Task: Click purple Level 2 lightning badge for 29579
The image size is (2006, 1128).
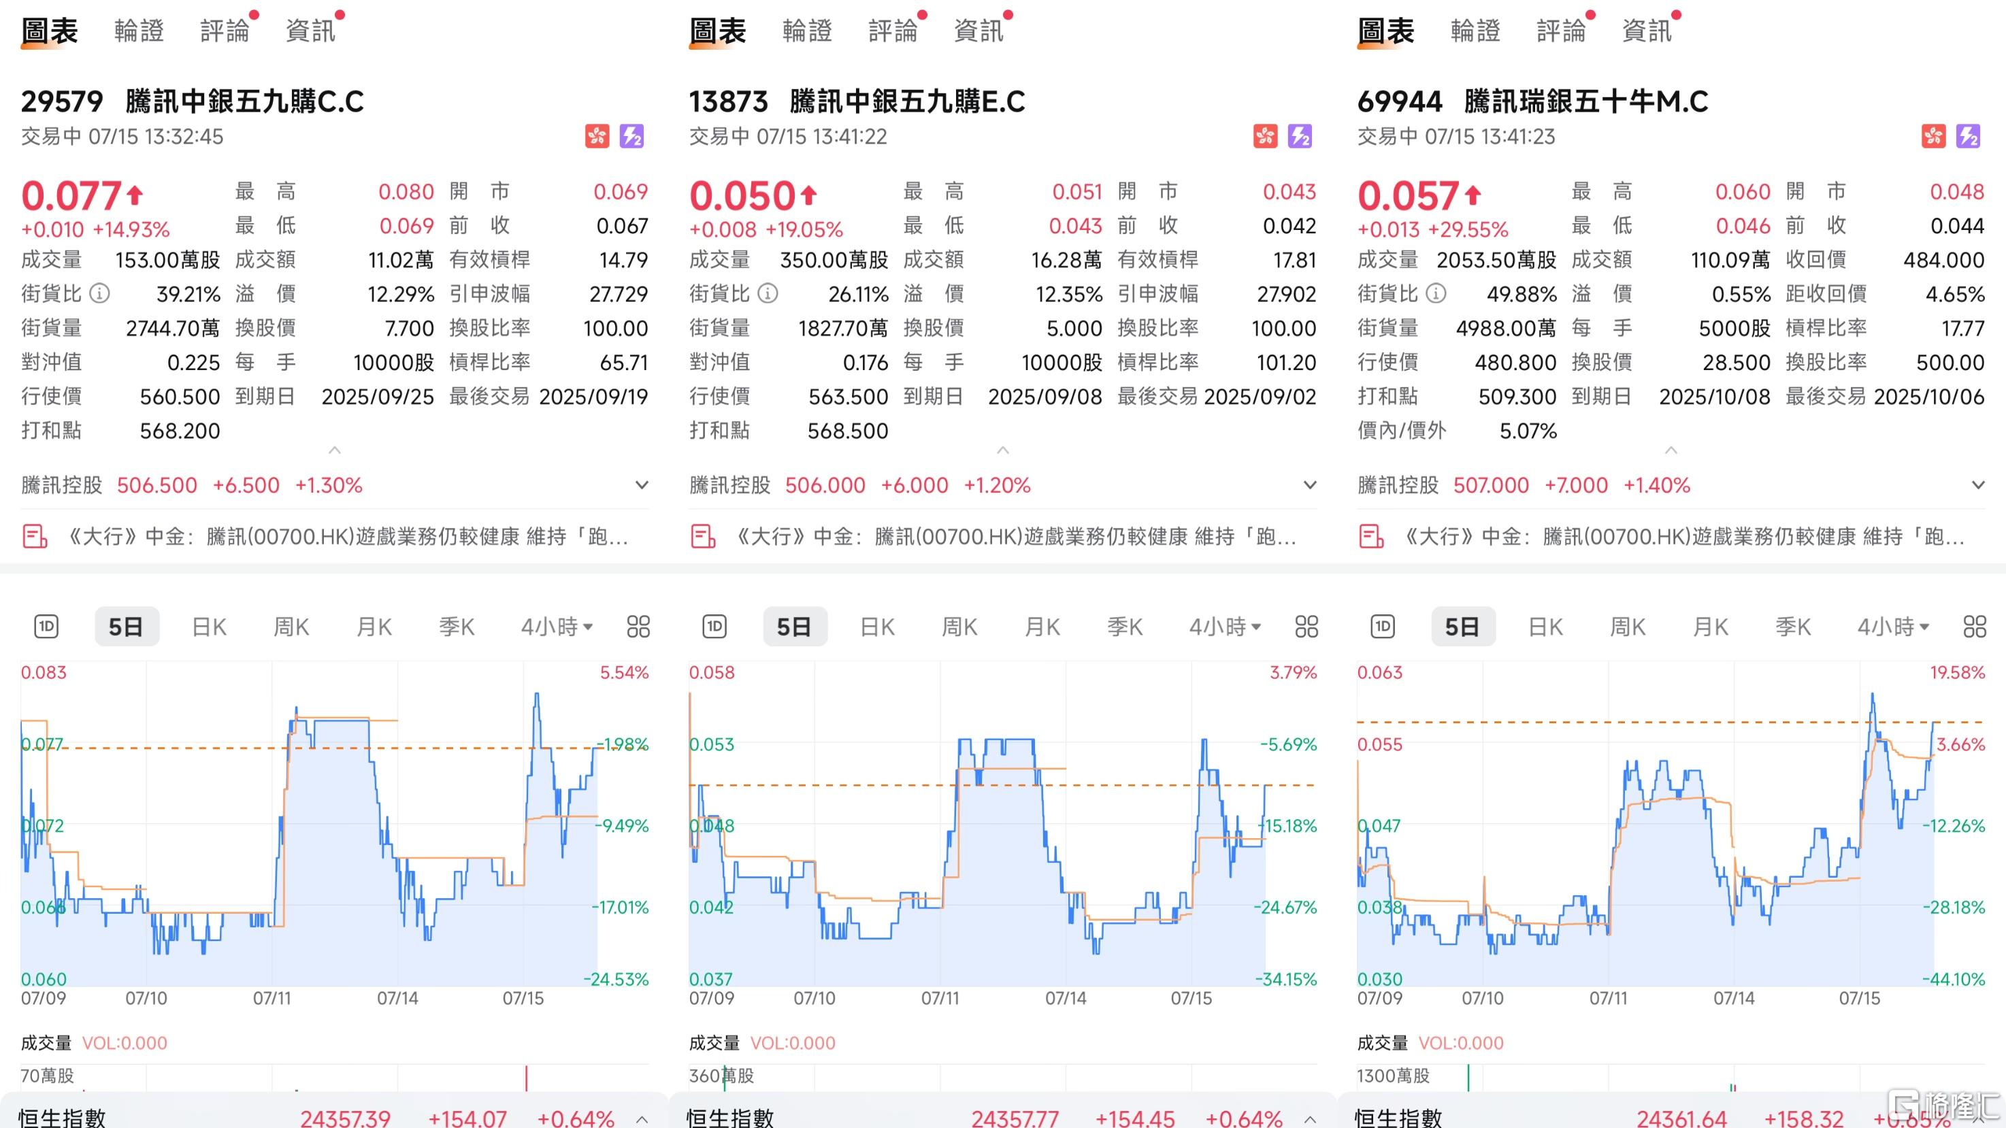Action: pos(631,136)
